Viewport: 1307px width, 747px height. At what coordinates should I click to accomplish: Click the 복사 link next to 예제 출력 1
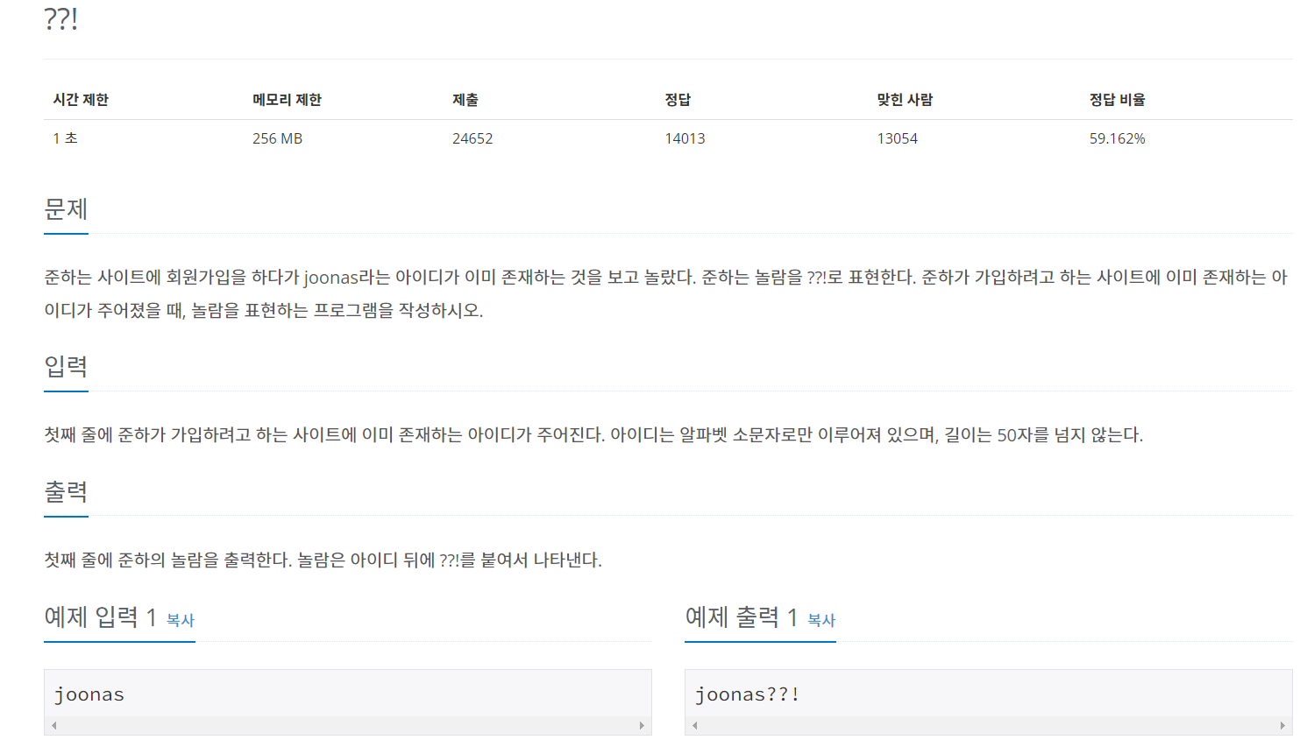click(x=821, y=620)
